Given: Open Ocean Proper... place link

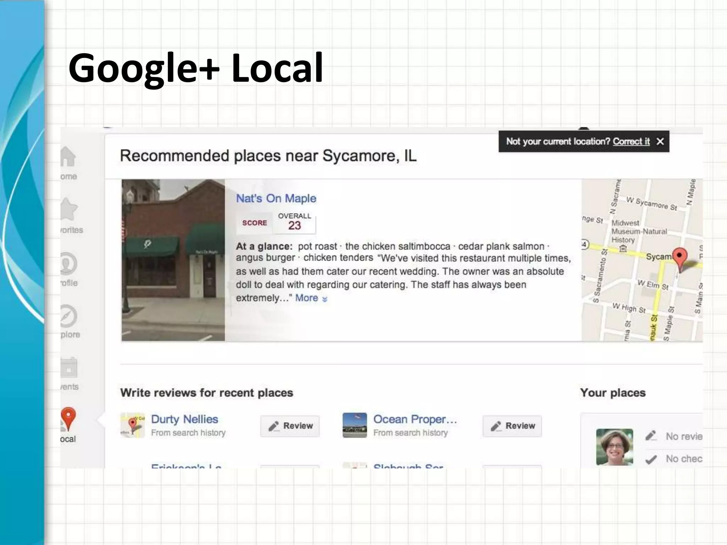Looking at the screenshot, I should click(x=415, y=419).
